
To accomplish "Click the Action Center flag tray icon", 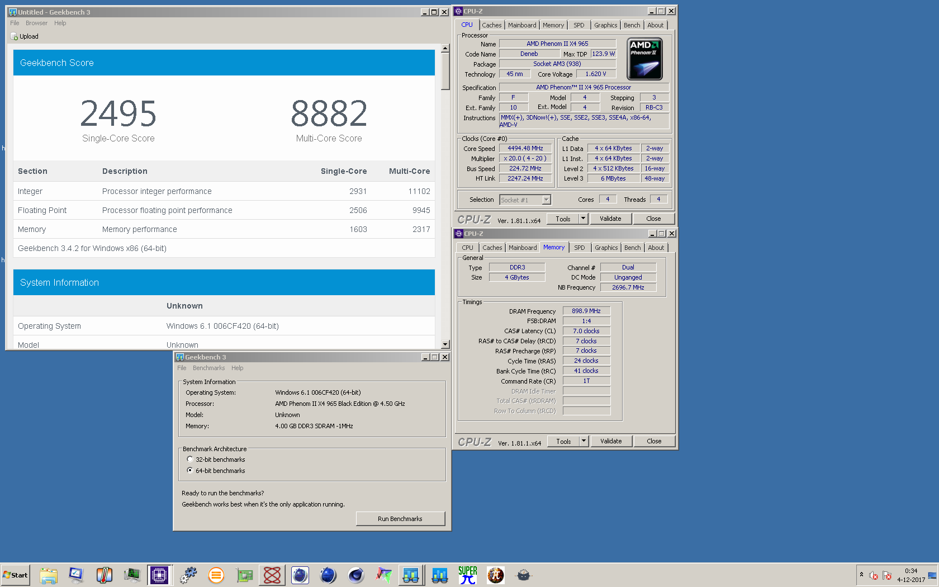I will click(887, 575).
